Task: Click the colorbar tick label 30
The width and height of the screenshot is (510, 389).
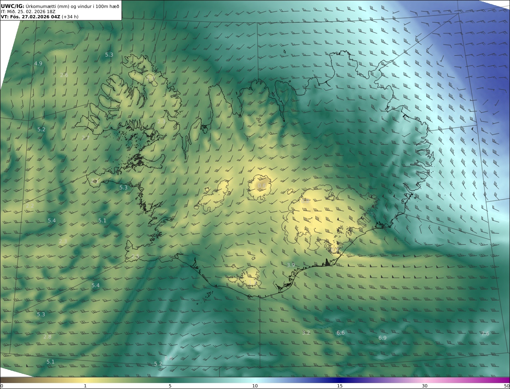Action: pyautogui.click(x=425, y=386)
